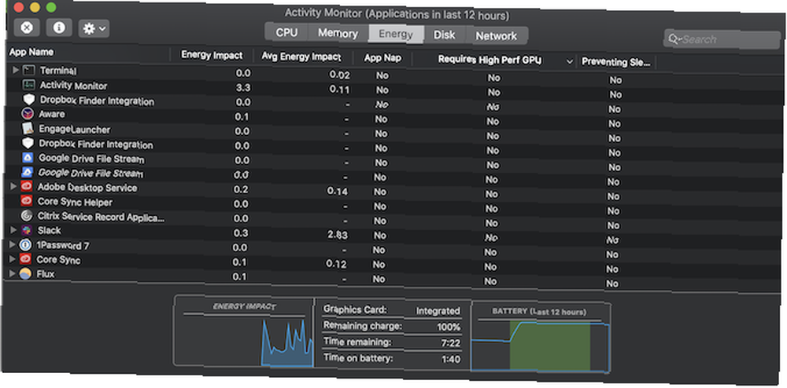
Task: Switch to the Network tab
Action: pos(497,36)
